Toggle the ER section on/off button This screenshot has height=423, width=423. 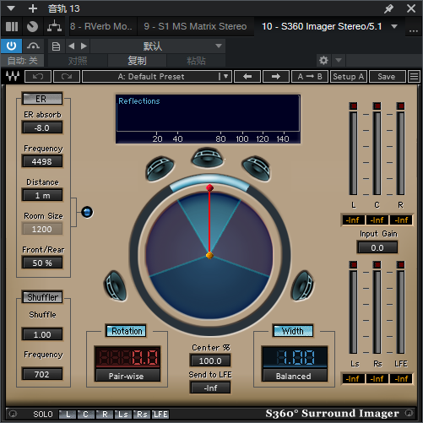42,99
